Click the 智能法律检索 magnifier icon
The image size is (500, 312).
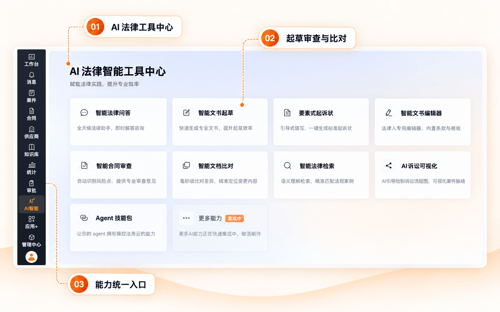pyautogui.click(x=288, y=165)
